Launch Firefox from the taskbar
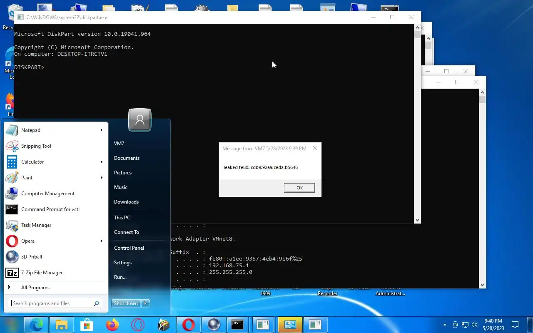This screenshot has width=533, height=333. 112,325
